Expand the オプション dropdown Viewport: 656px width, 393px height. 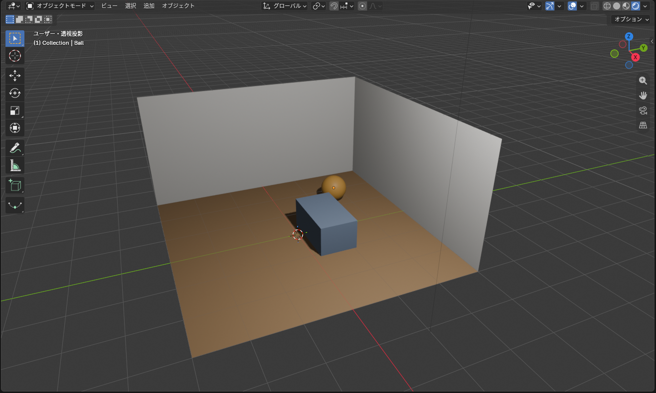(x=631, y=19)
